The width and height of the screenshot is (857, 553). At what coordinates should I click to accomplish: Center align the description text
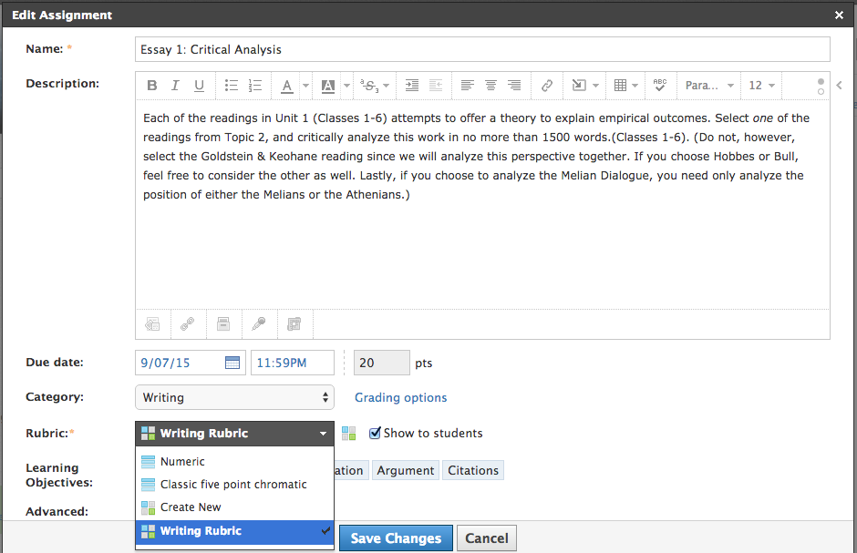(x=491, y=86)
